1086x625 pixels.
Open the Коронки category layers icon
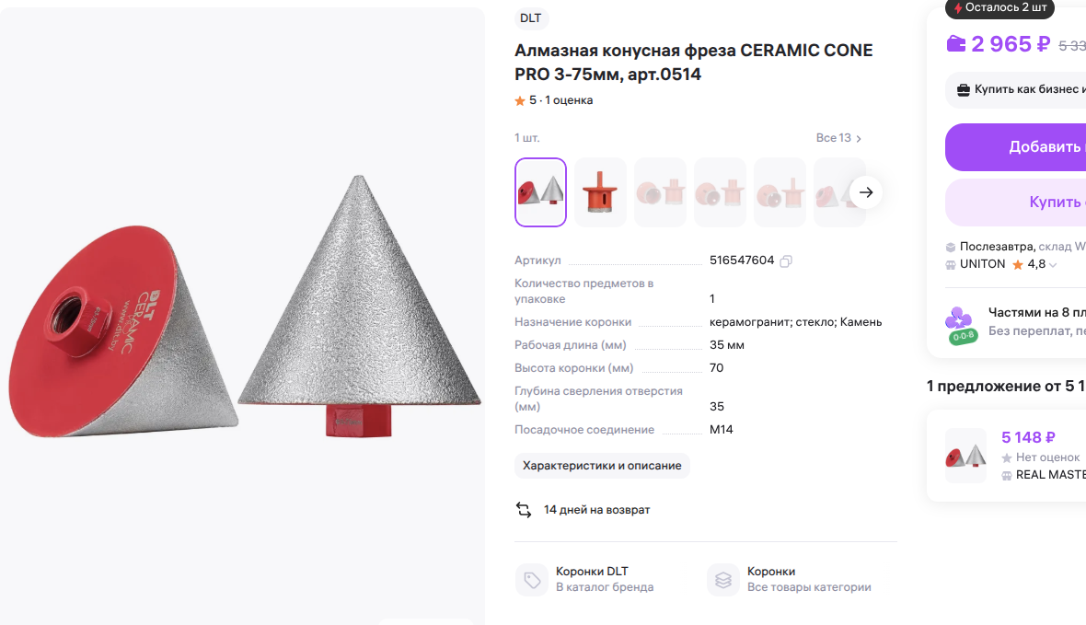[723, 580]
